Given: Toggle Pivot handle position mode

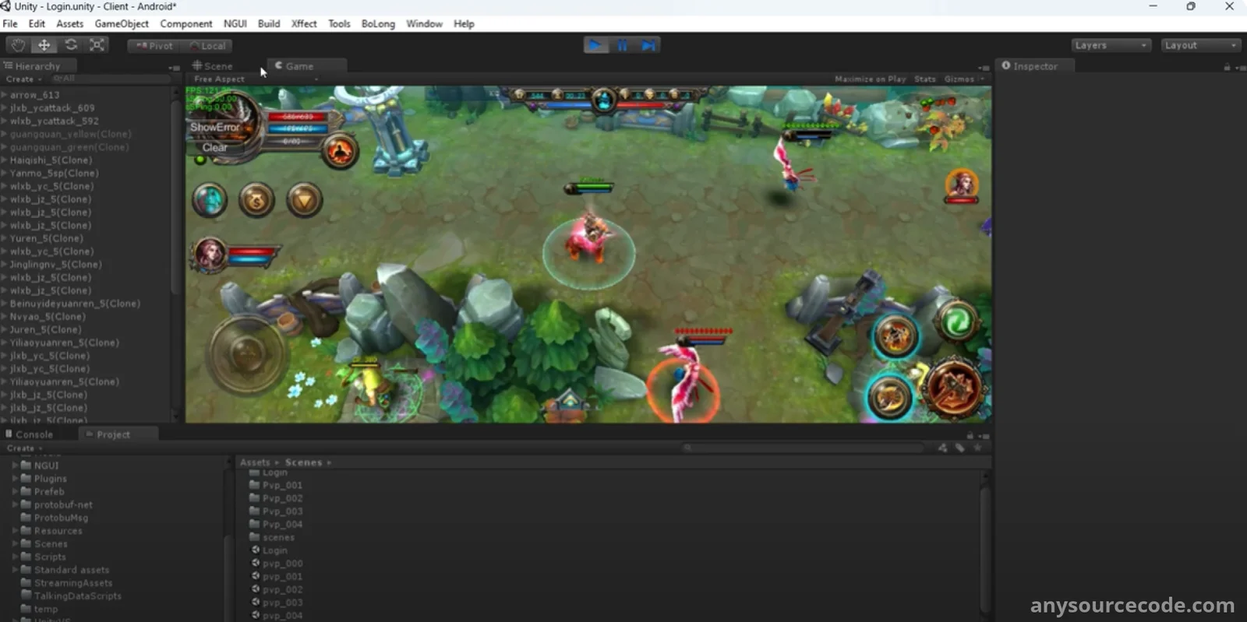Looking at the screenshot, I should 154,46.
